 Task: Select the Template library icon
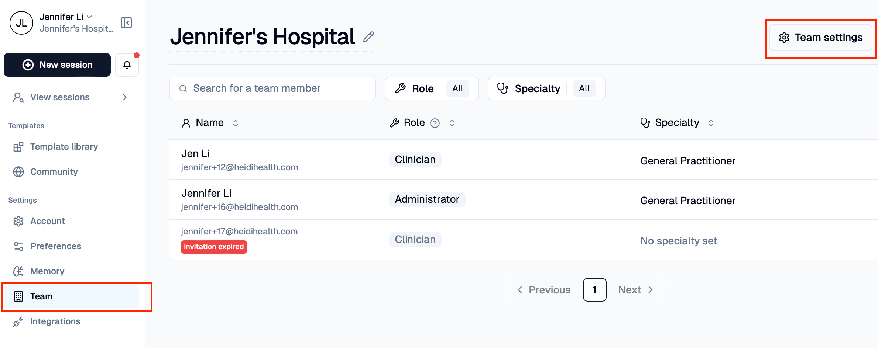18,146
